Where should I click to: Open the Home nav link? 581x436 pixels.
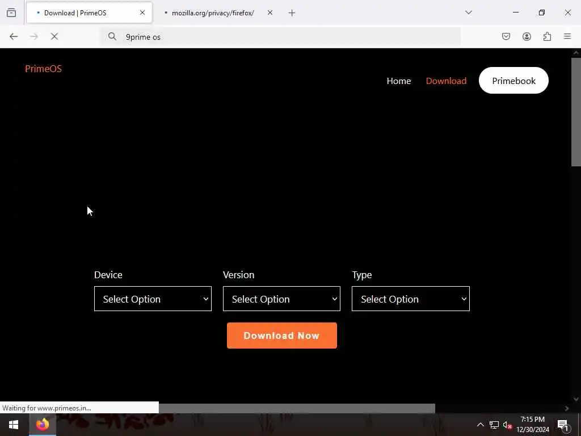tap(399, 81)
